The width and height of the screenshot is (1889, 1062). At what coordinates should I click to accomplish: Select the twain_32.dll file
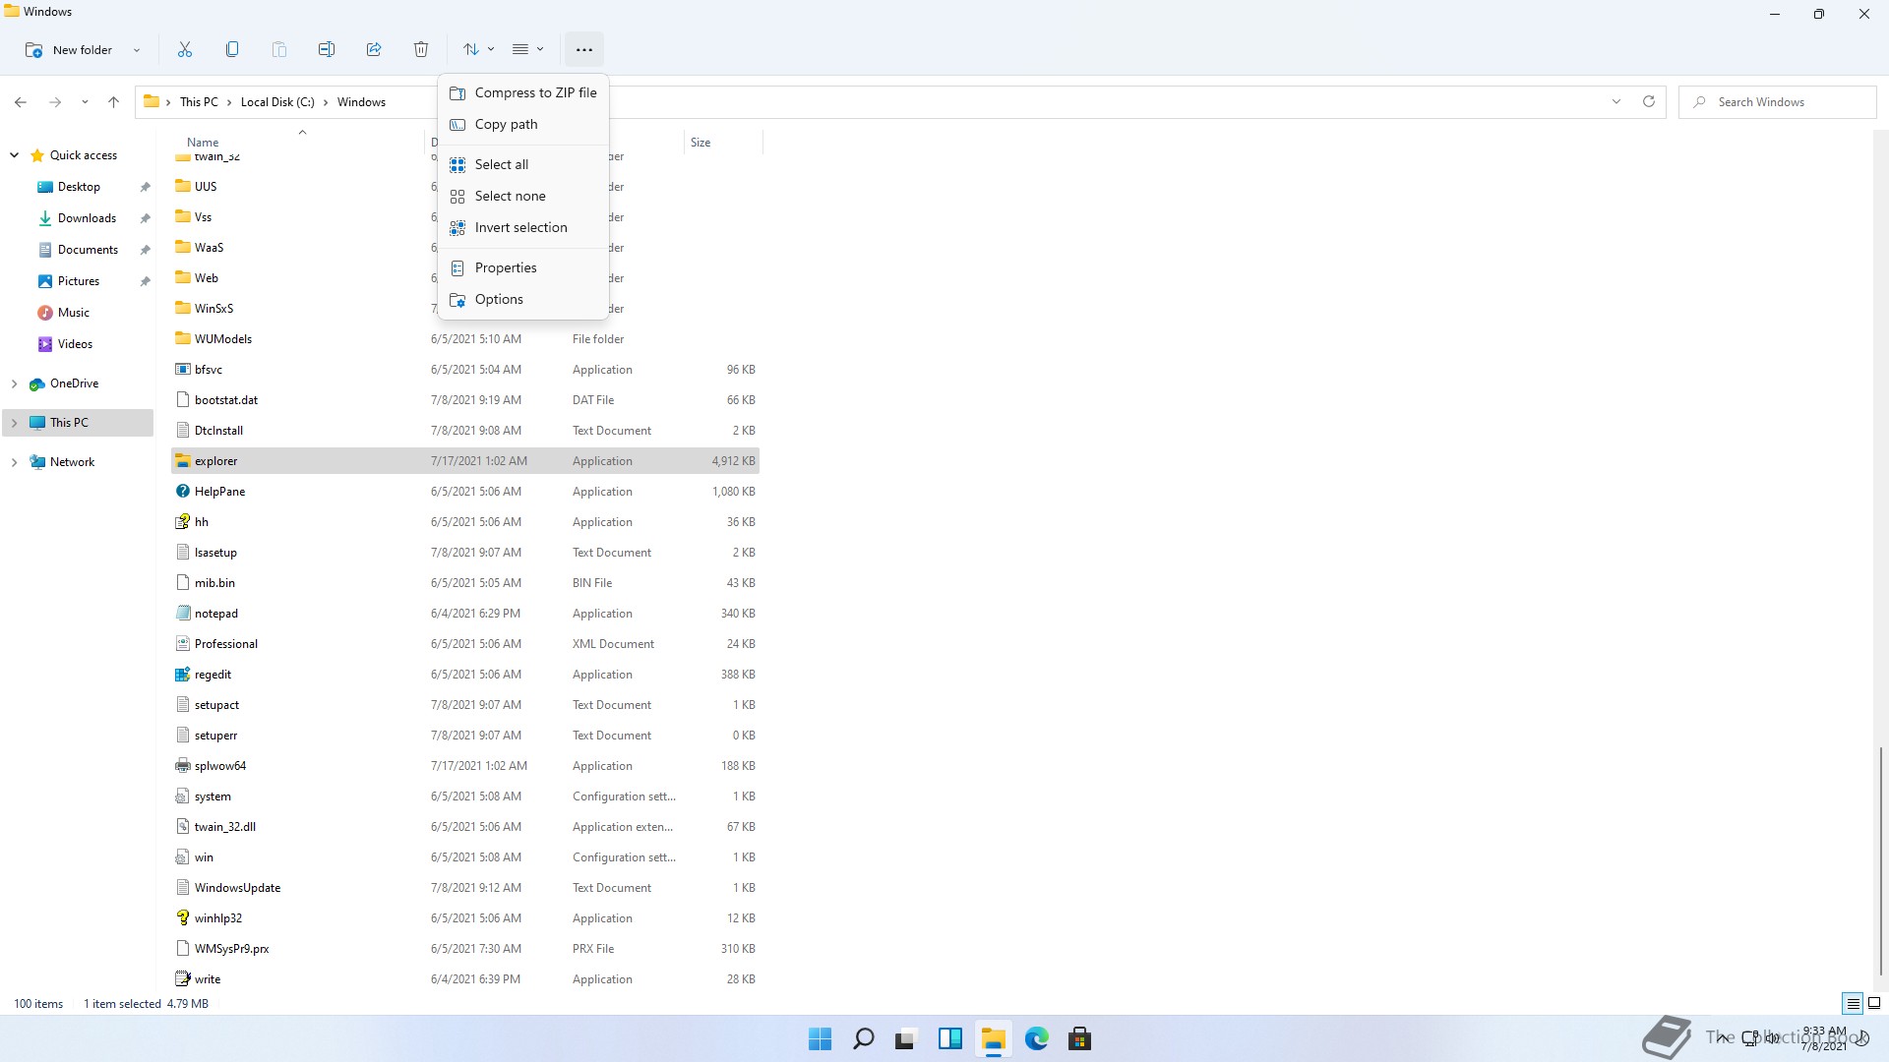pyautogui.click(x=464, y=827)
